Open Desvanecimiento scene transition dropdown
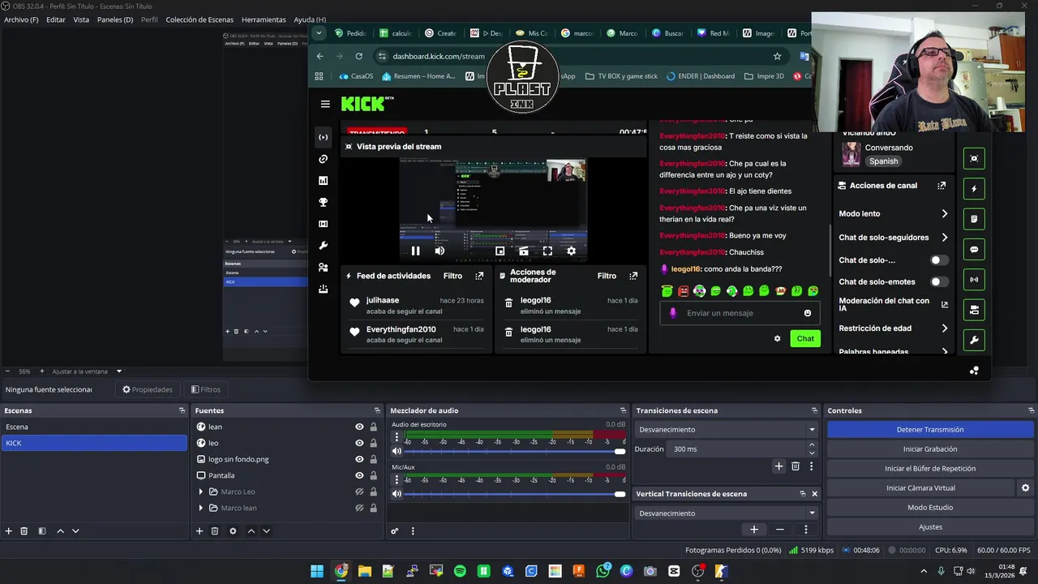The width and height of the screenshot is (1038, 584). 726,430
